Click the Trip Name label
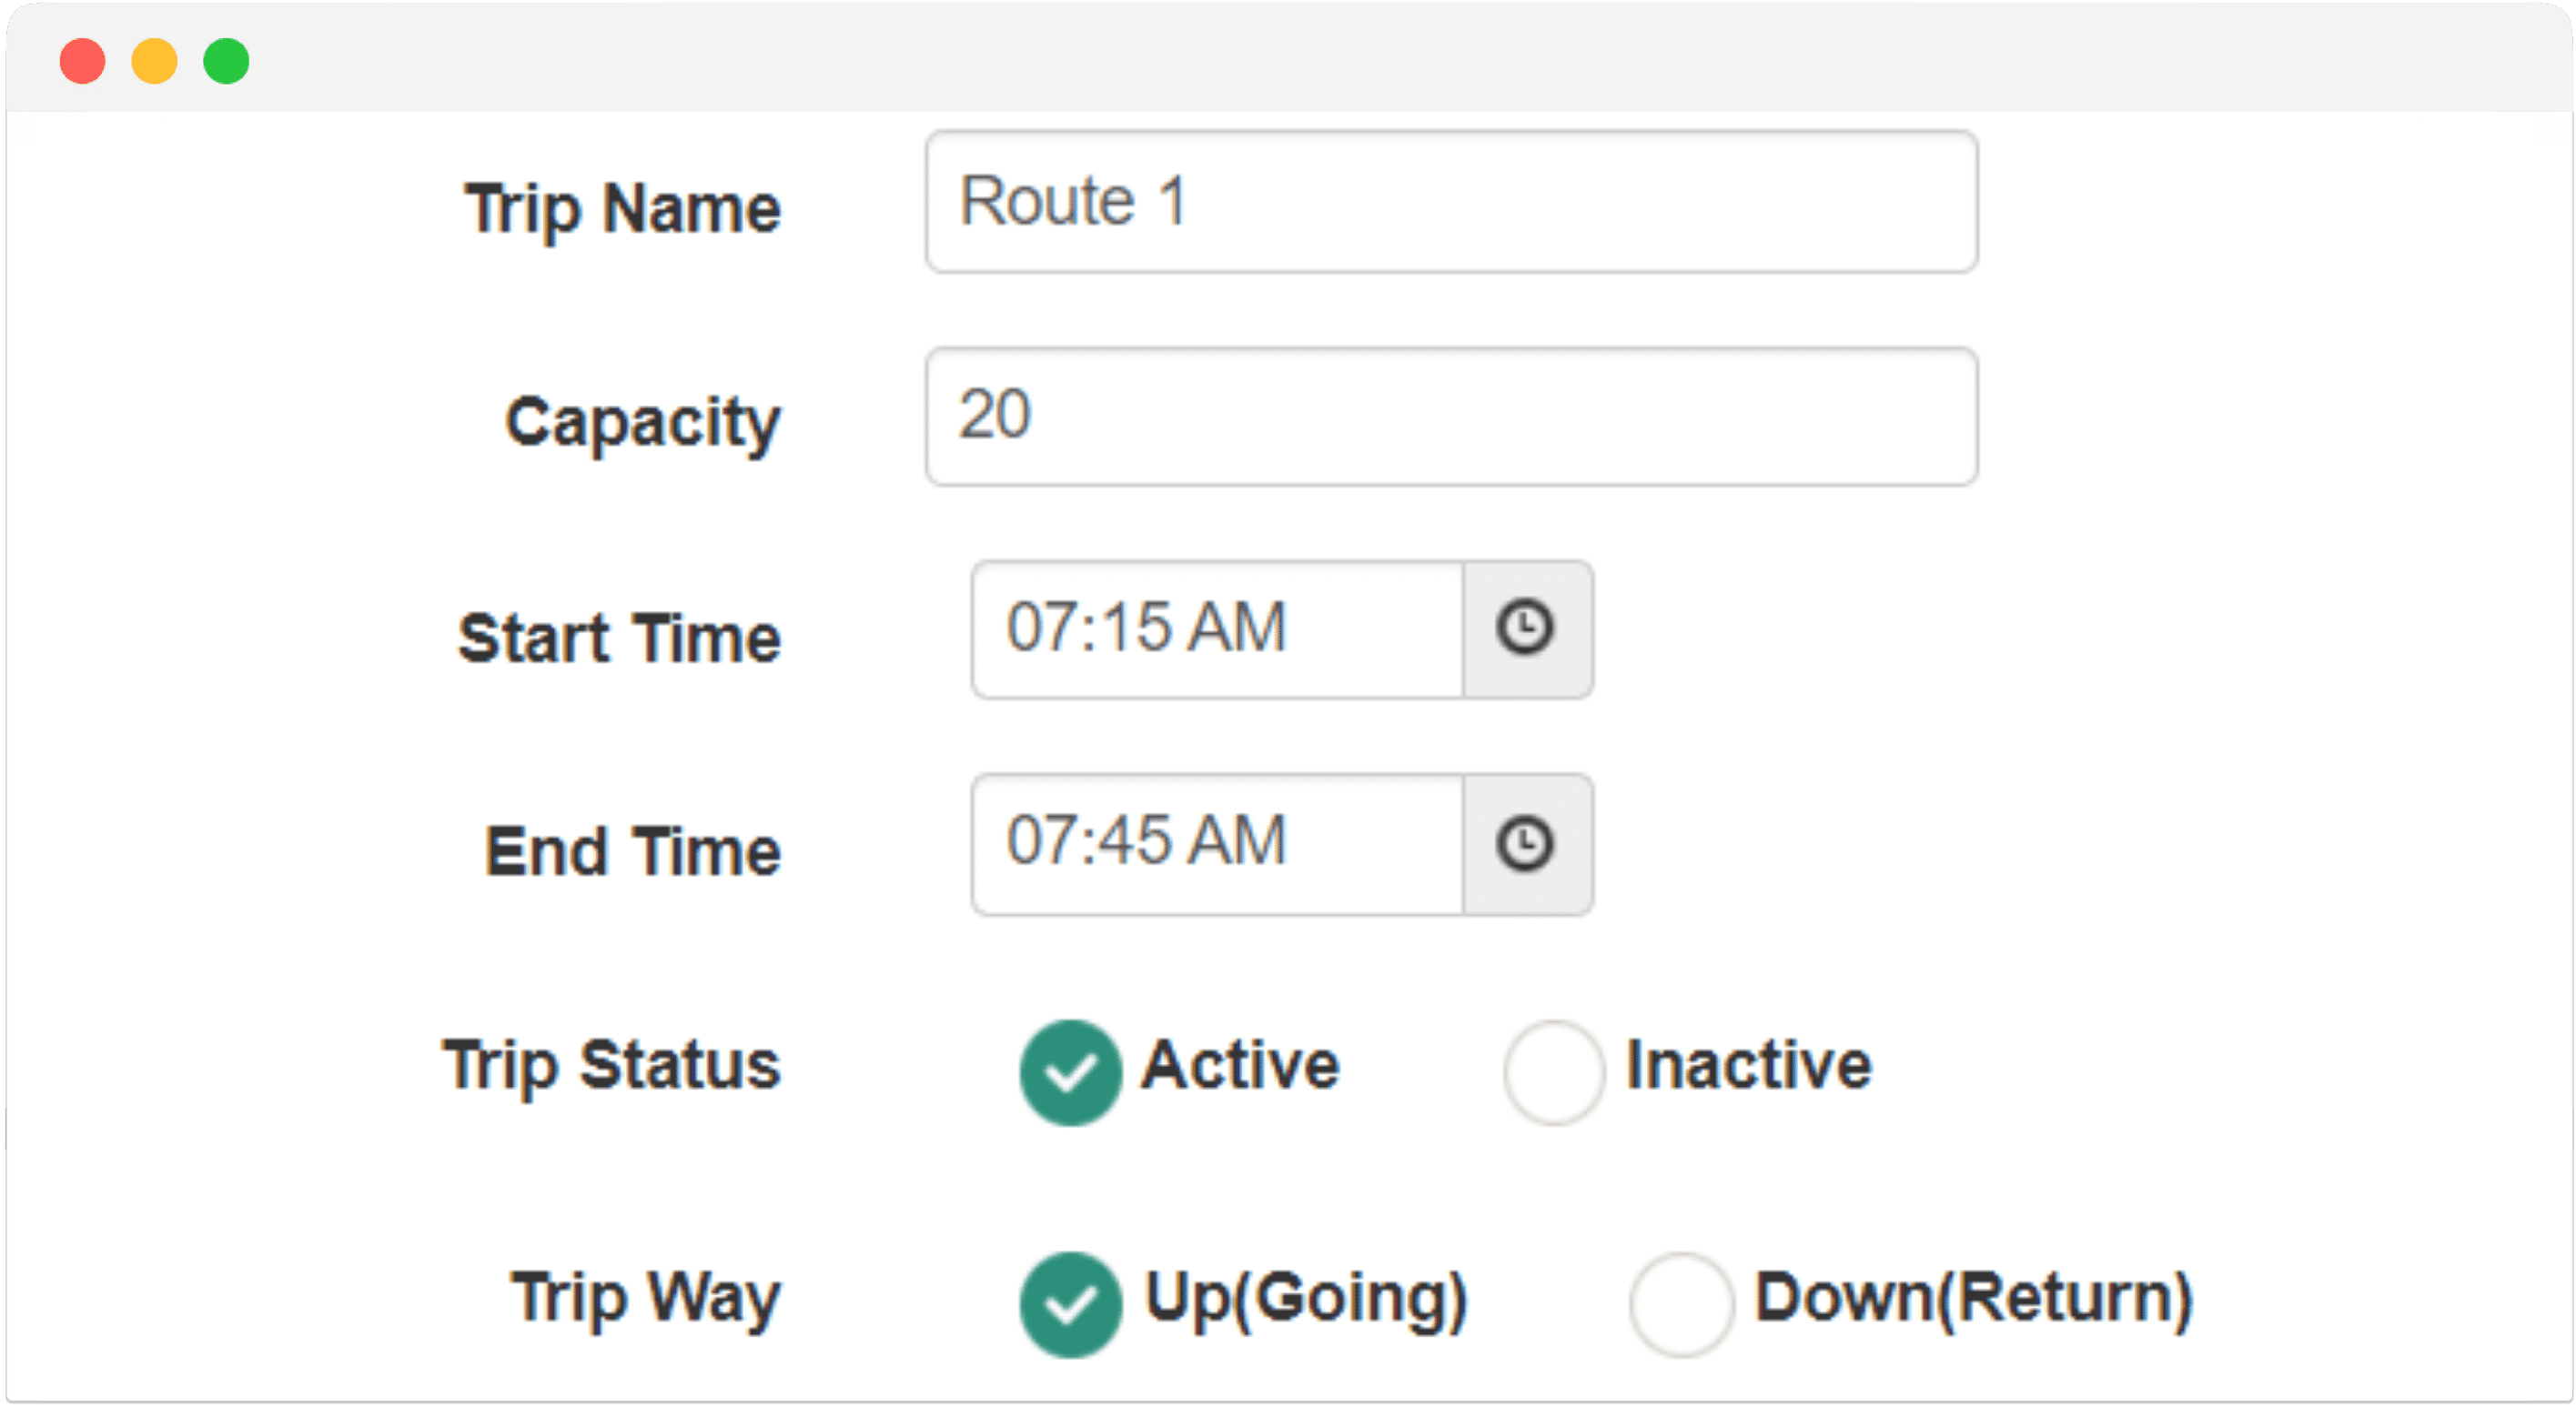This screenshot has width=2576, height=1407. tap(622, 210)
